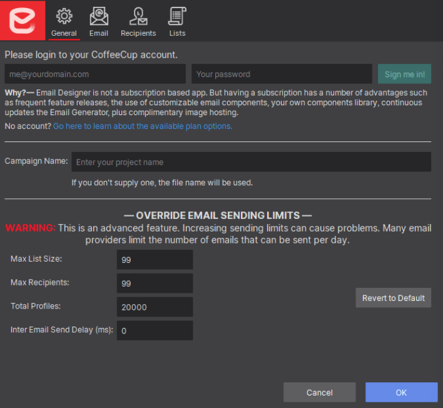443x408 pixels.
Task: Click the red 'WARNING:' text
Action: click(31, 228)
